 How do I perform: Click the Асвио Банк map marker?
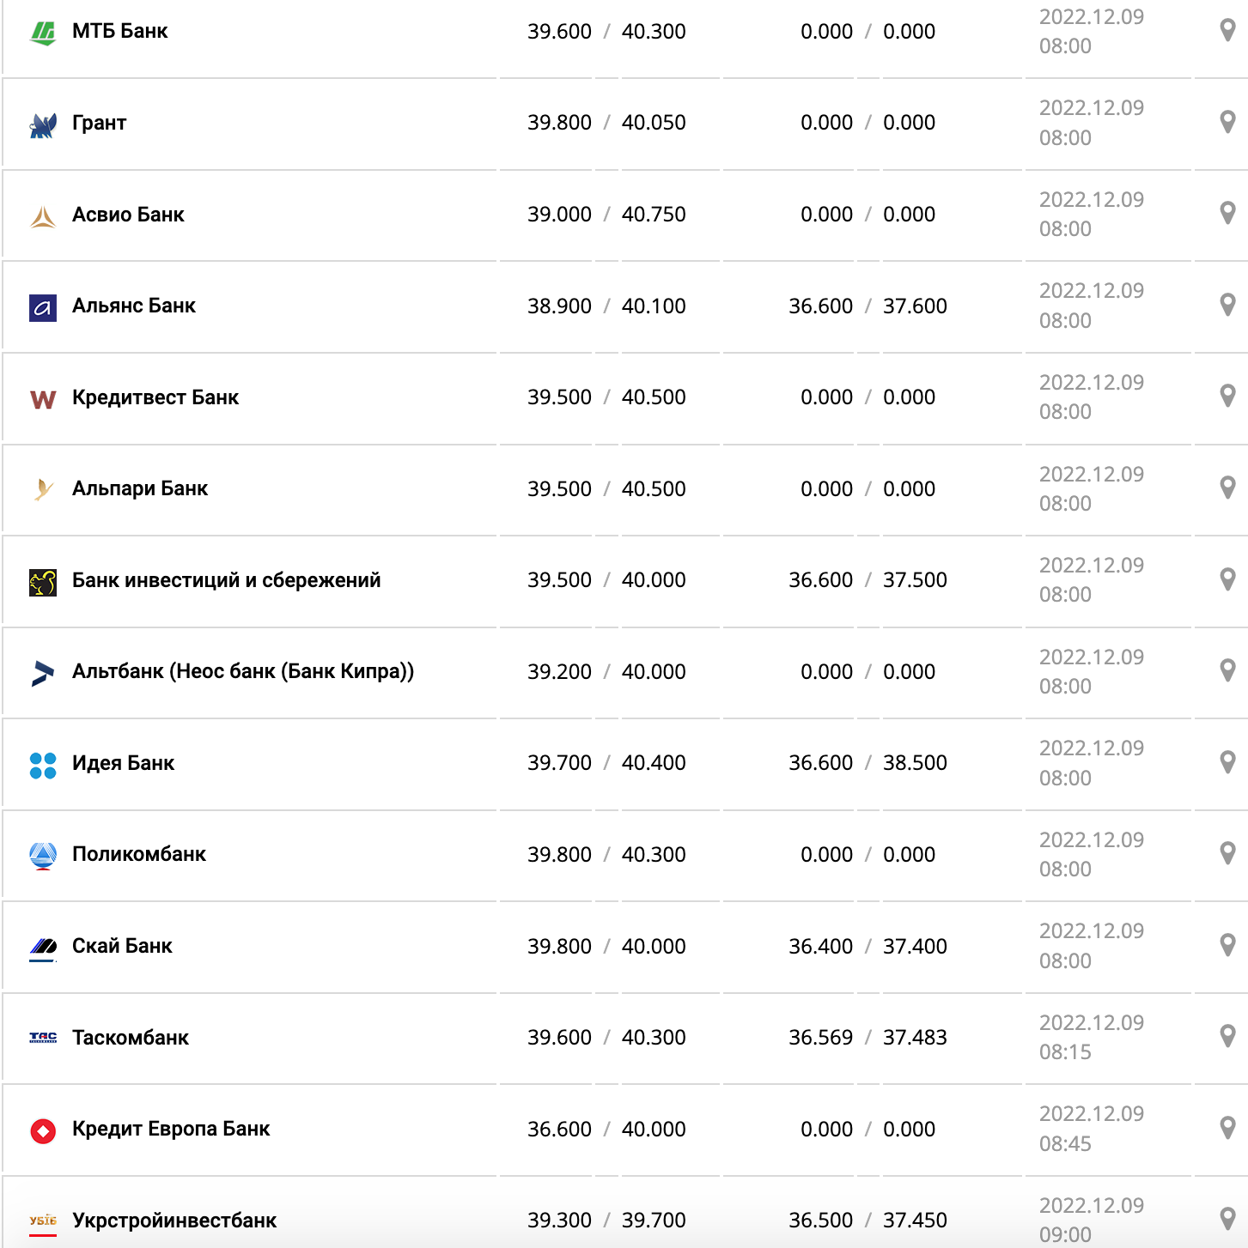coord(1227,213)
